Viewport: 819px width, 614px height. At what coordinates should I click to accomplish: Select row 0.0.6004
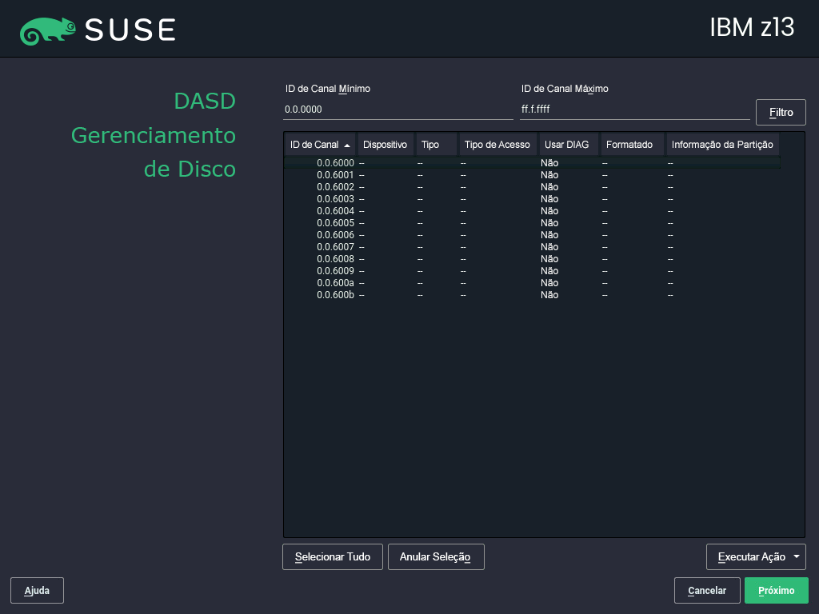tap(532, 211)
